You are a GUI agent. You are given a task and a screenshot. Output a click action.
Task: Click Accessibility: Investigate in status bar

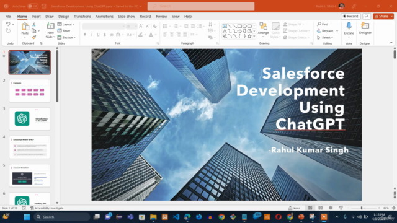coord(47,208)
